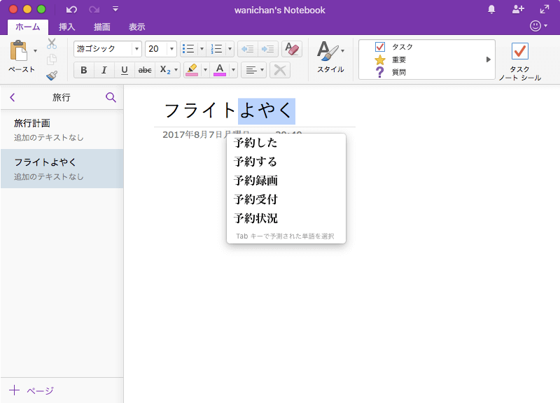Image resolution: width=560 pixels, height=403 pixels.
Task: Click the 旅行 section title
Action: point(62,97)
